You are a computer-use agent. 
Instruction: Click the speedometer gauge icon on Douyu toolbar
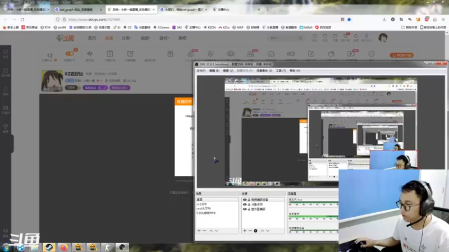pos(271,54)
